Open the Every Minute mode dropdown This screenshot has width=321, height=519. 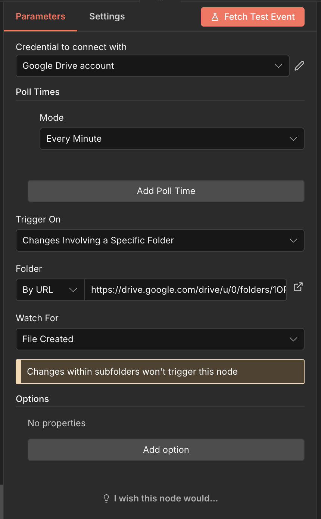pos(172,139)
